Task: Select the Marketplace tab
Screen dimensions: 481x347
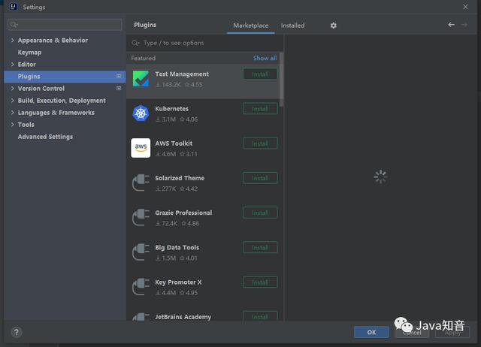Action: coord(250,26)
